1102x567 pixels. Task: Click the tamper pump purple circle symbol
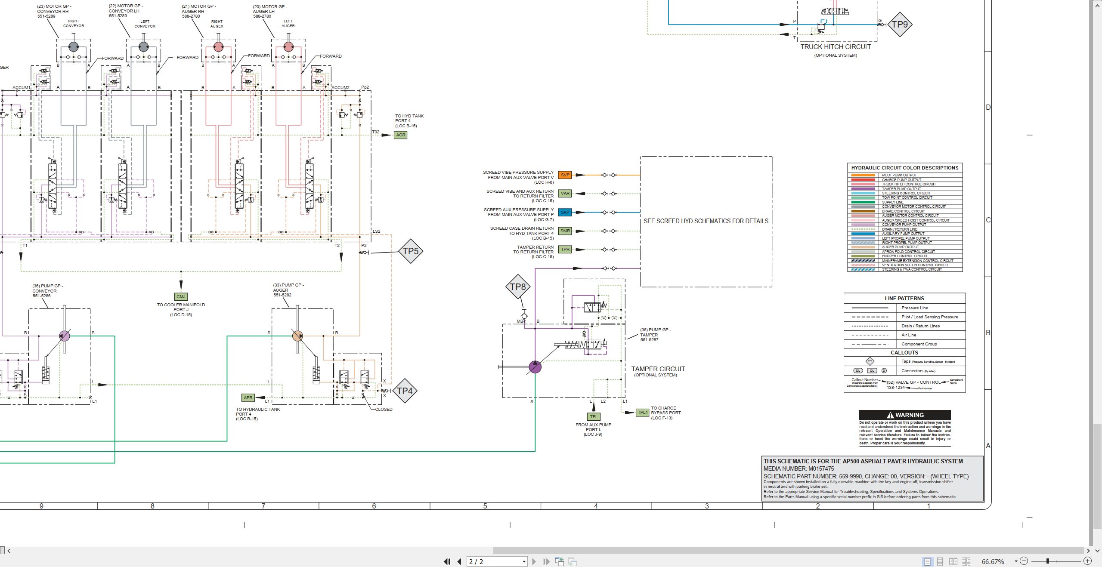[535, 367]
